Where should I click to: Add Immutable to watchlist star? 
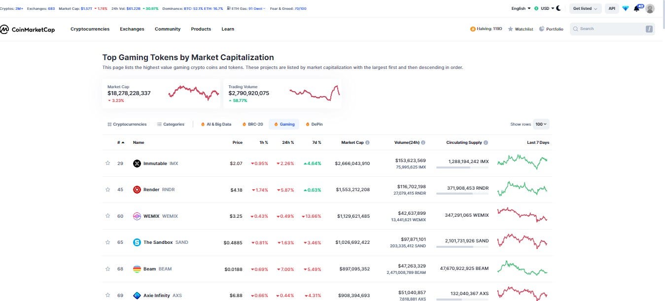107,163
